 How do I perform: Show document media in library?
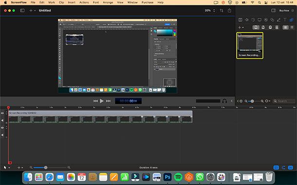(256, 27)
